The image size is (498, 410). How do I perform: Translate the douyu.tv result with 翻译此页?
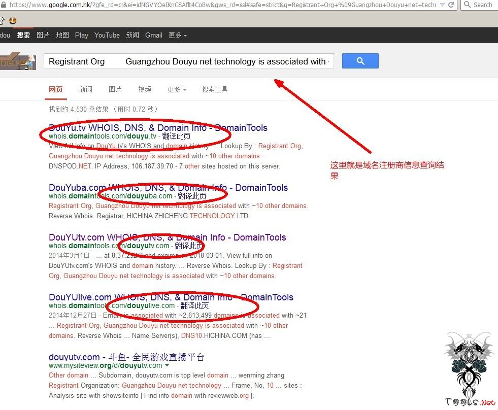pos(176,136)
